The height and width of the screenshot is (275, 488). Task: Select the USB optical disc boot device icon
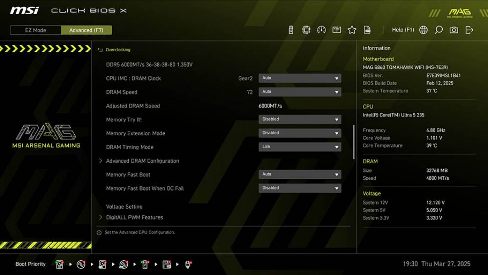pyautogui.click(x=124, y=264)
